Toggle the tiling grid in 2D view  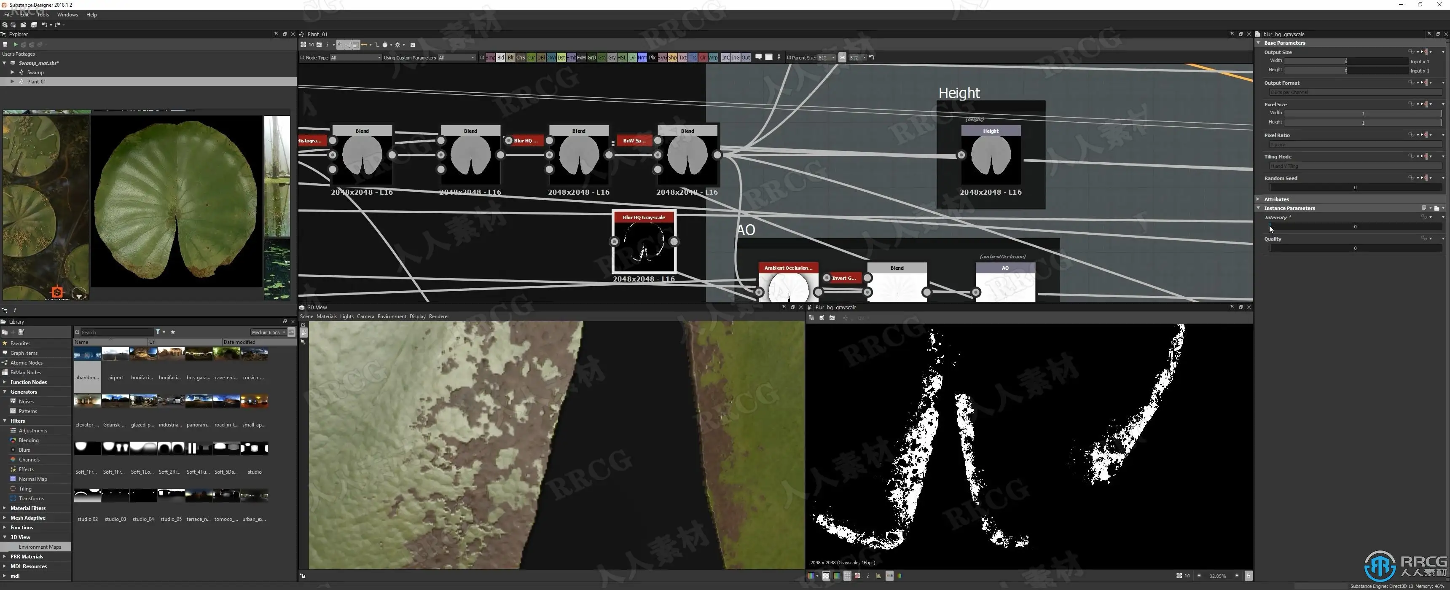pos(847,576)
